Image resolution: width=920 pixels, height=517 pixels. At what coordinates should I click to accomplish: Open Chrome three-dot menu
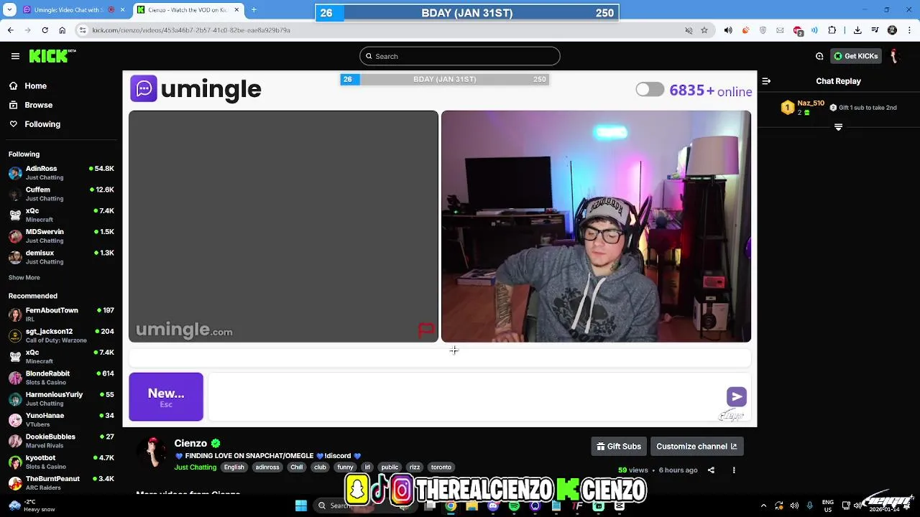pyautogui.click(x=910, y=30)
